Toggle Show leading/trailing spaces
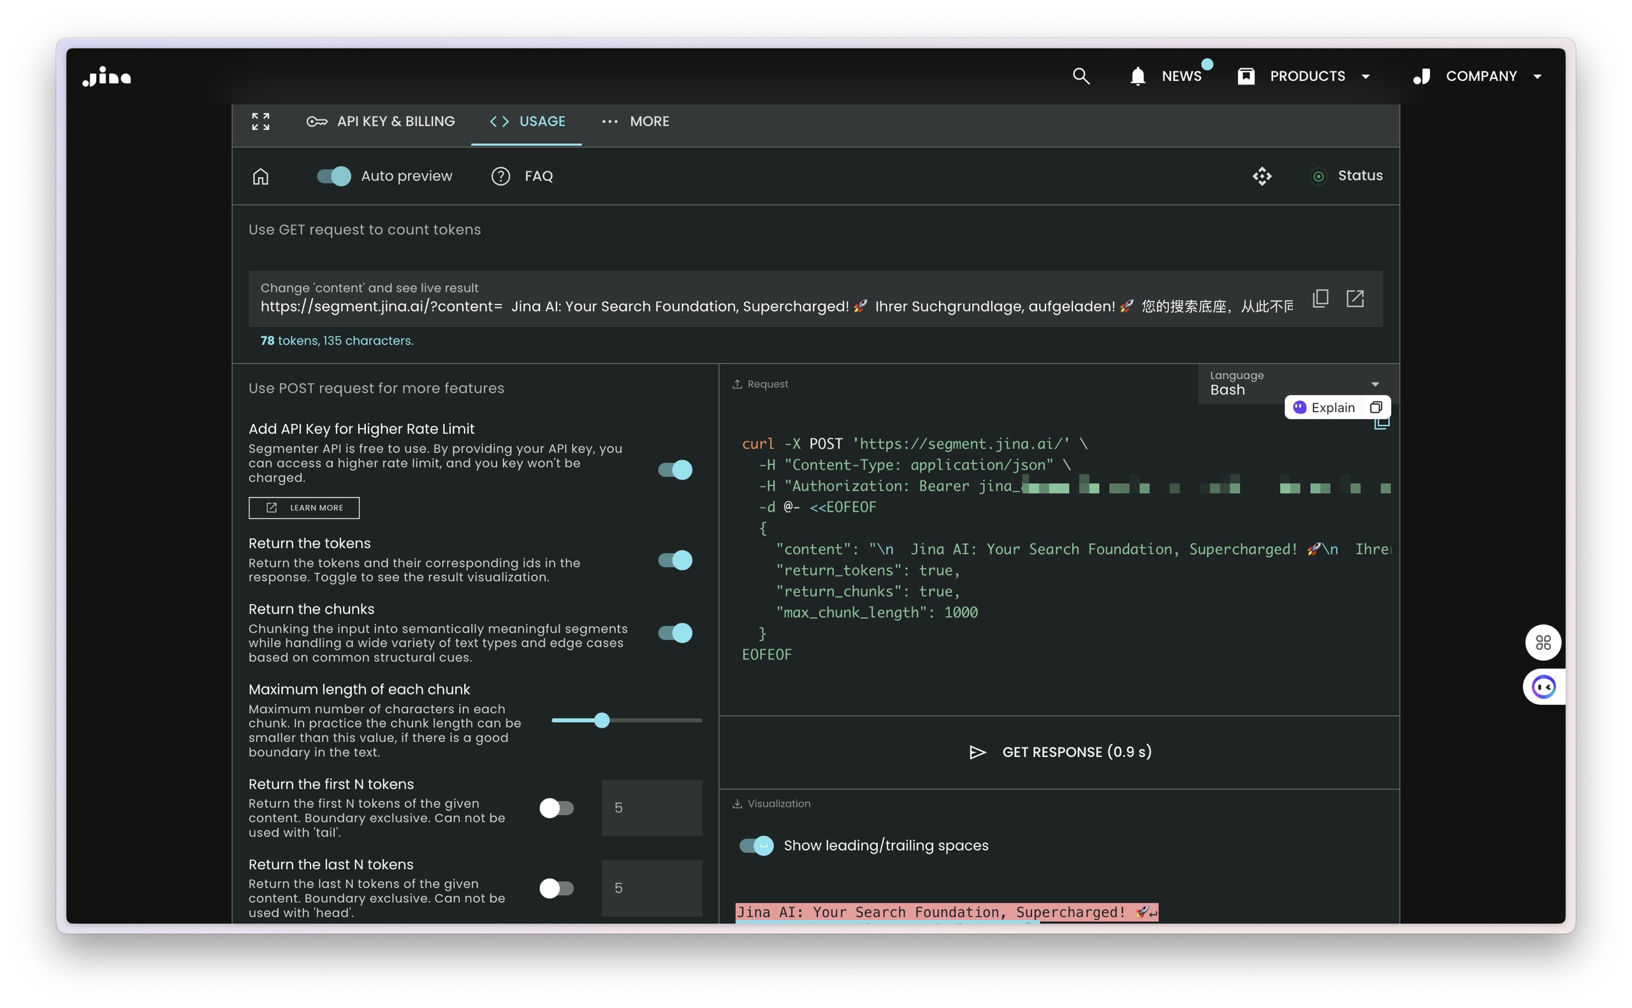 click(756, 846)
